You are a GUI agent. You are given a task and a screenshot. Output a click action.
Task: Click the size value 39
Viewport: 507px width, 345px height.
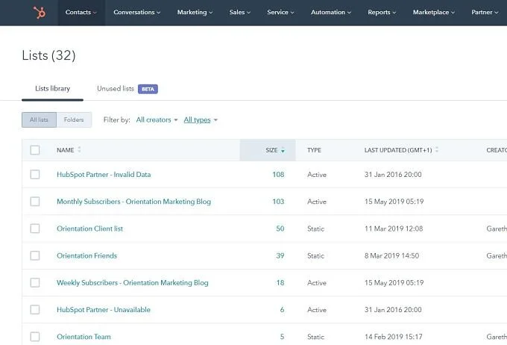point(280,255)
